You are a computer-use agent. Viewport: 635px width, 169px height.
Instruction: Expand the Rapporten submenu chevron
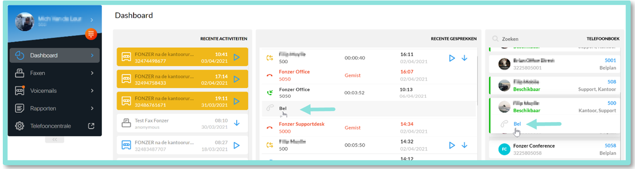point(92,108)
